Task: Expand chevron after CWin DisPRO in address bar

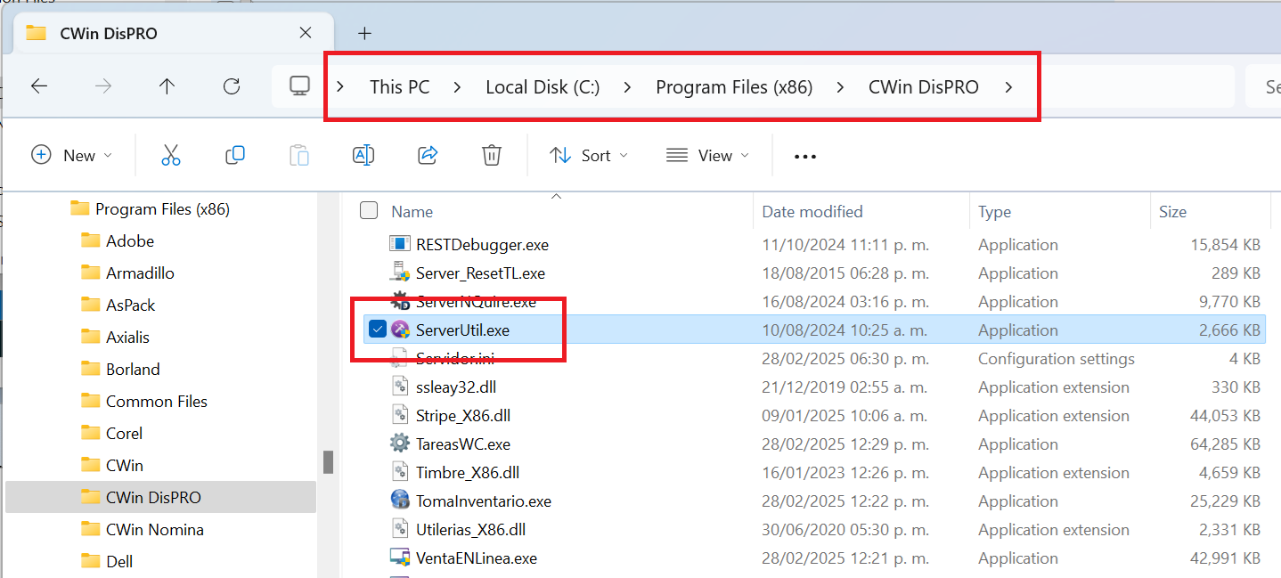Action: (x=1008, y=86)
